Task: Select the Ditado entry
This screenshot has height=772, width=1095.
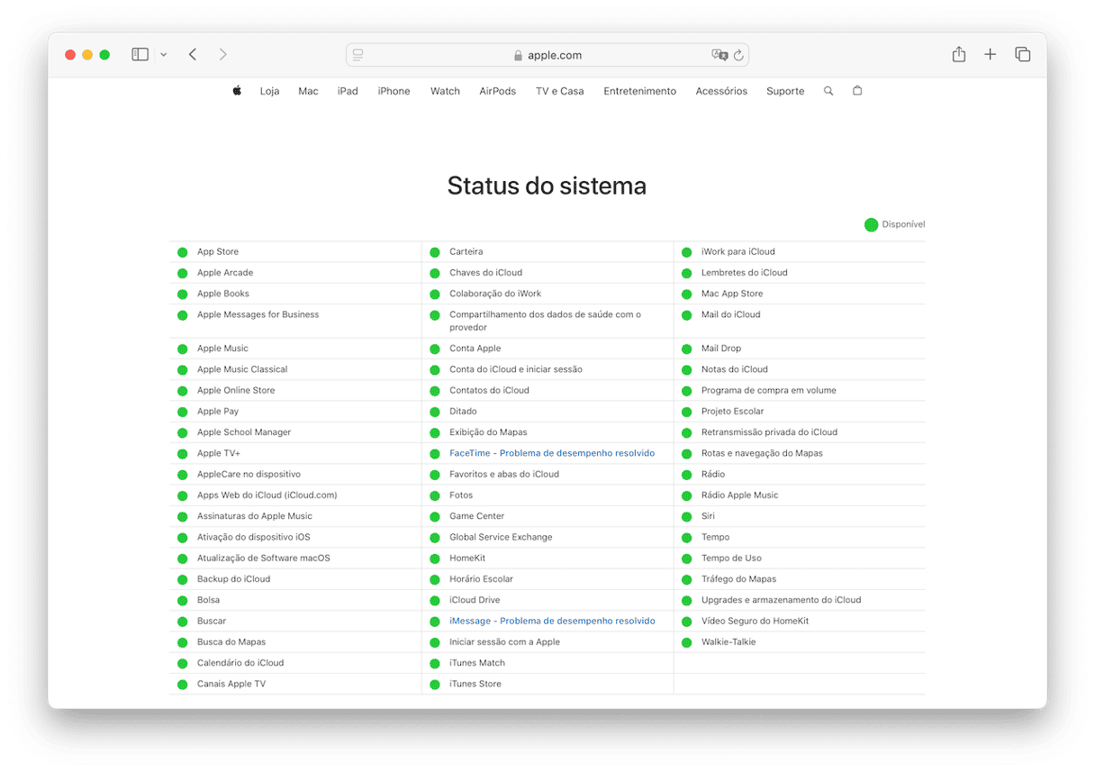Action: click(x=463, y=412)
